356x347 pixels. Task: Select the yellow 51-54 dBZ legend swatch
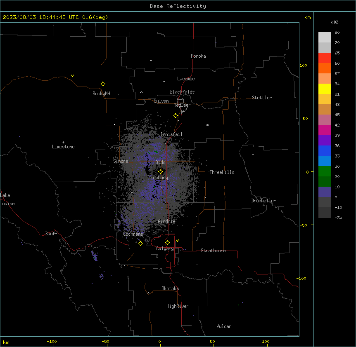[325, 89]
